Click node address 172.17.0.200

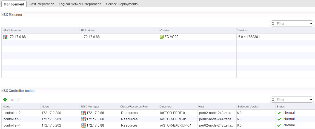[51, 113]
